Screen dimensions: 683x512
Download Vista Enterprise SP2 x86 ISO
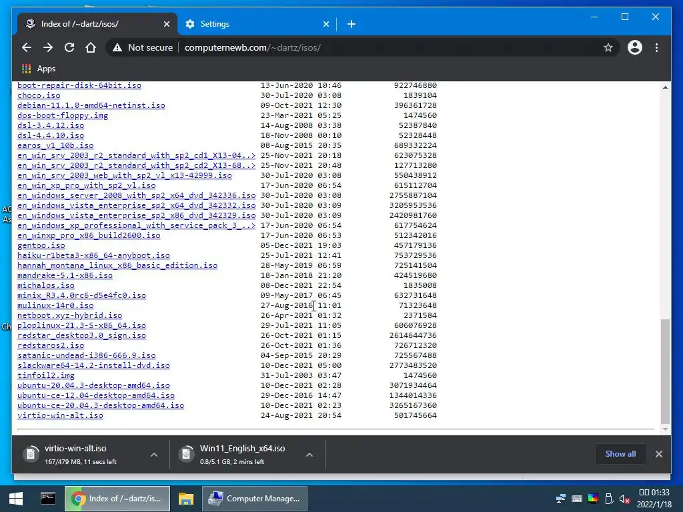pyautogui.click(x=136, y=215)
